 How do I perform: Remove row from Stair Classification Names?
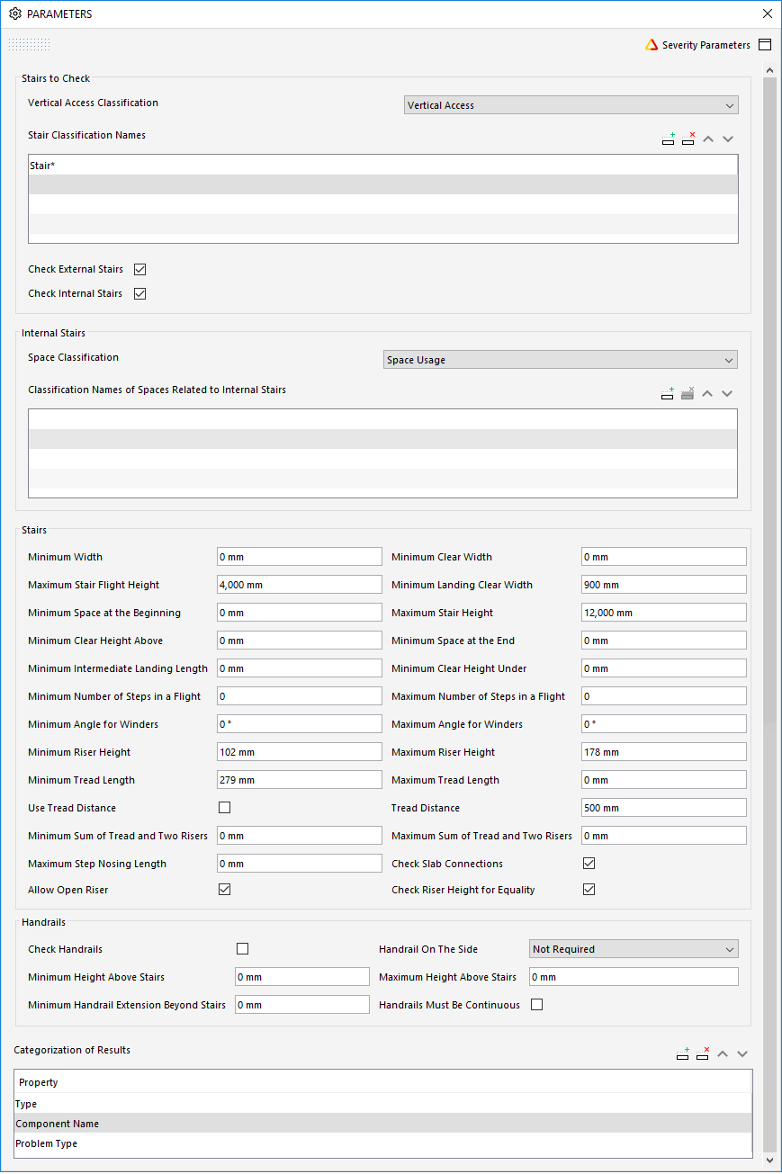pos(688,139)
